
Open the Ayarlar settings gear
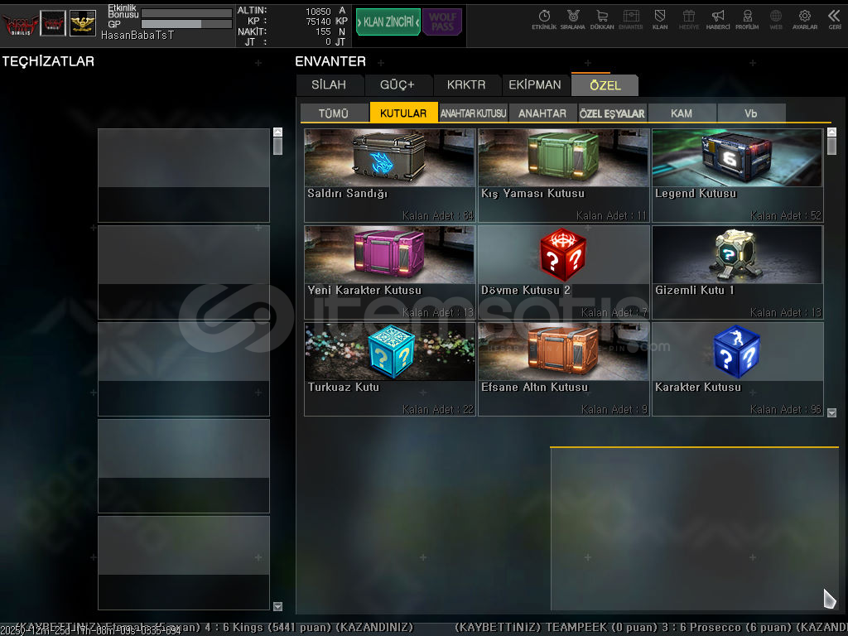pos(804,18)
